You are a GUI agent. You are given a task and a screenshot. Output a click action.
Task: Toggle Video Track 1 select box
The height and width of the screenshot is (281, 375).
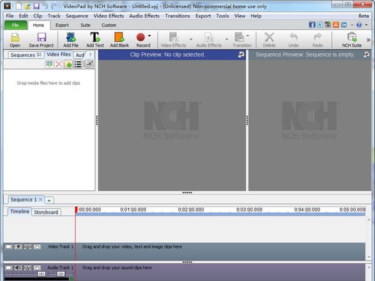click(8, 247)
